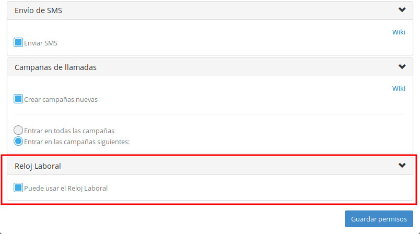Open the Wiki link in Campañas de llamadas
This screenshot has height=234, width=420.
(x=399, y=89)
